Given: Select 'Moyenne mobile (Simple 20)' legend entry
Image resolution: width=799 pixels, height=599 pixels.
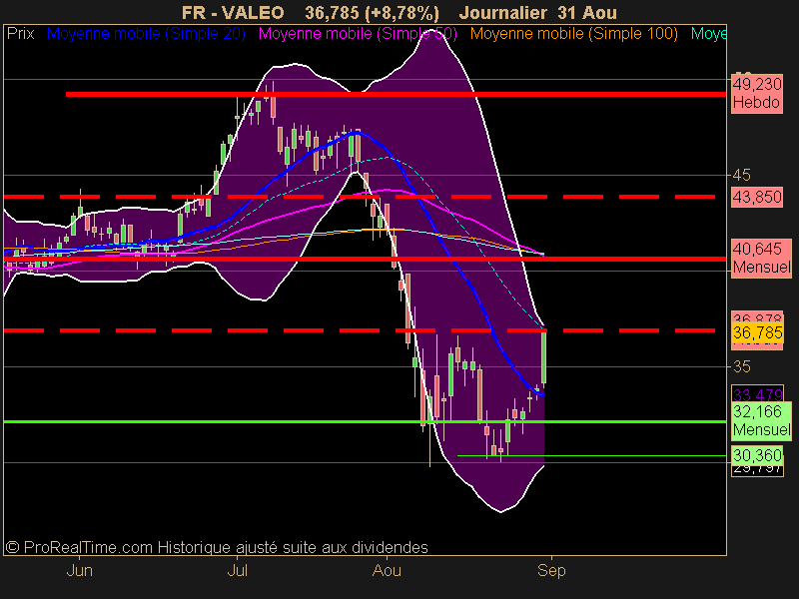Looking at the screenshot, I should tap(146, 34).
